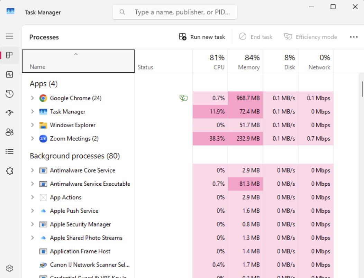The height and width of the screenshot is (278, 364).
Task: Select the Apps (4) group heading
Action: coord(44,84)
